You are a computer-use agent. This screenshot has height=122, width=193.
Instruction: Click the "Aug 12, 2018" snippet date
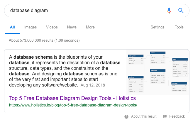93,85
